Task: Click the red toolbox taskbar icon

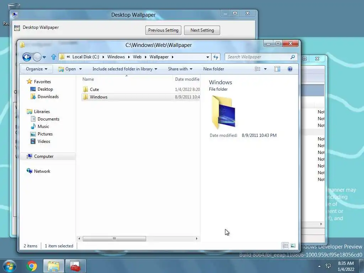Action: [75, 266]
